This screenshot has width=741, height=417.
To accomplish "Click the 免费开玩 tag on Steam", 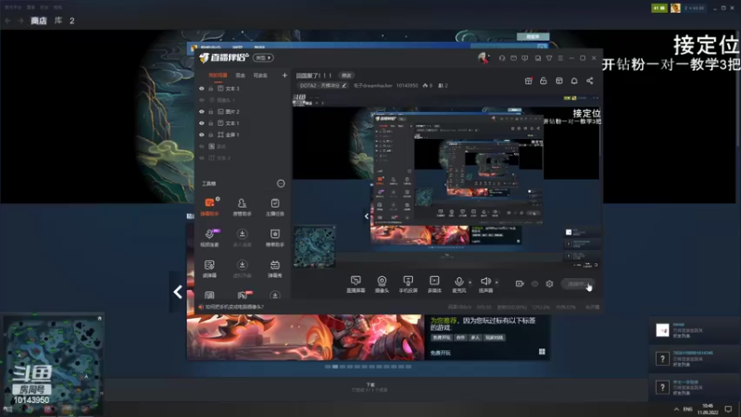I will 442,337.
